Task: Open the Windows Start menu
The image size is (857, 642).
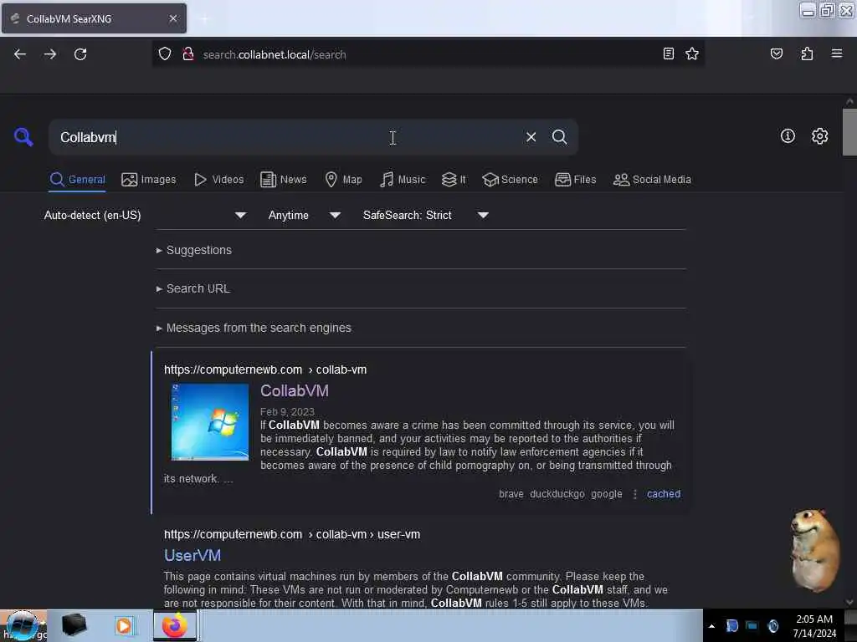Action: (x=22, y=625)
